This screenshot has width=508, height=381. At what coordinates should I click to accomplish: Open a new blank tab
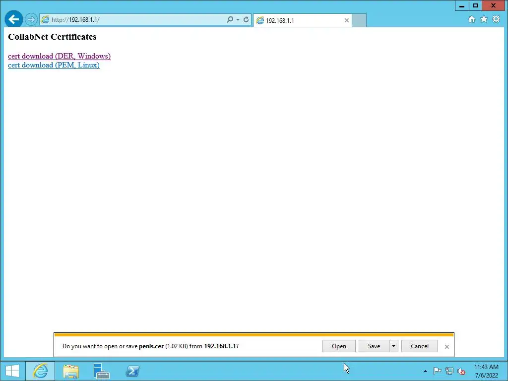(359, 20)
